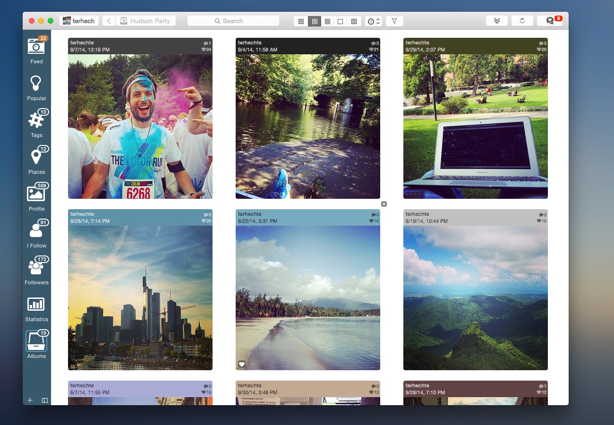Open the Frankfurt skyline photo

coord(140,298)
